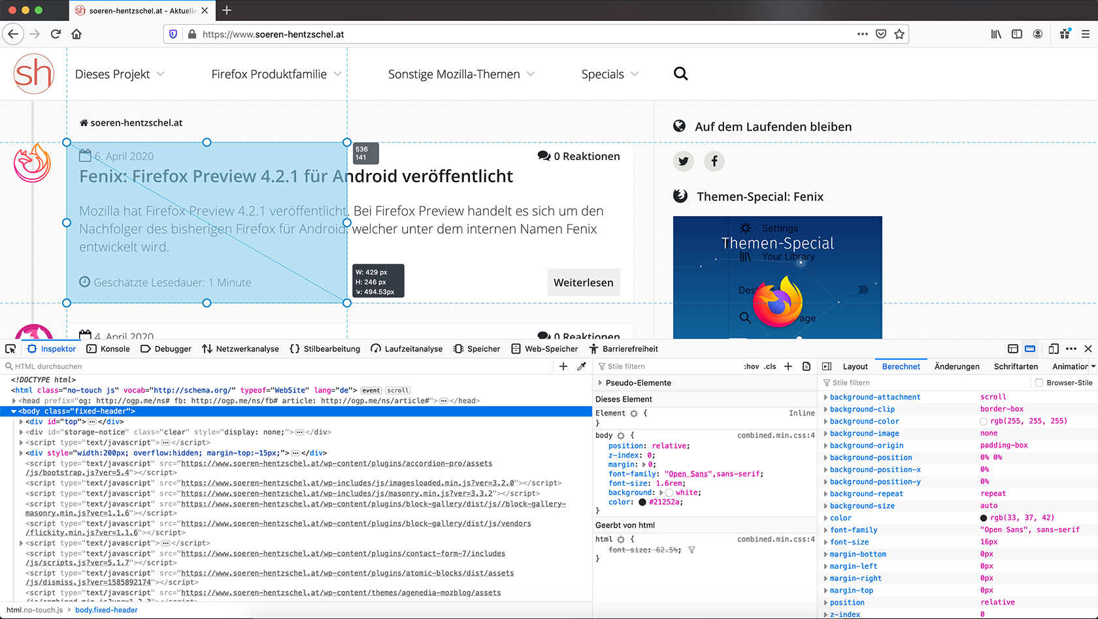Open white background color swatch
The width and height of the screenshot is (1098, 619).
[x=669, y=493]
